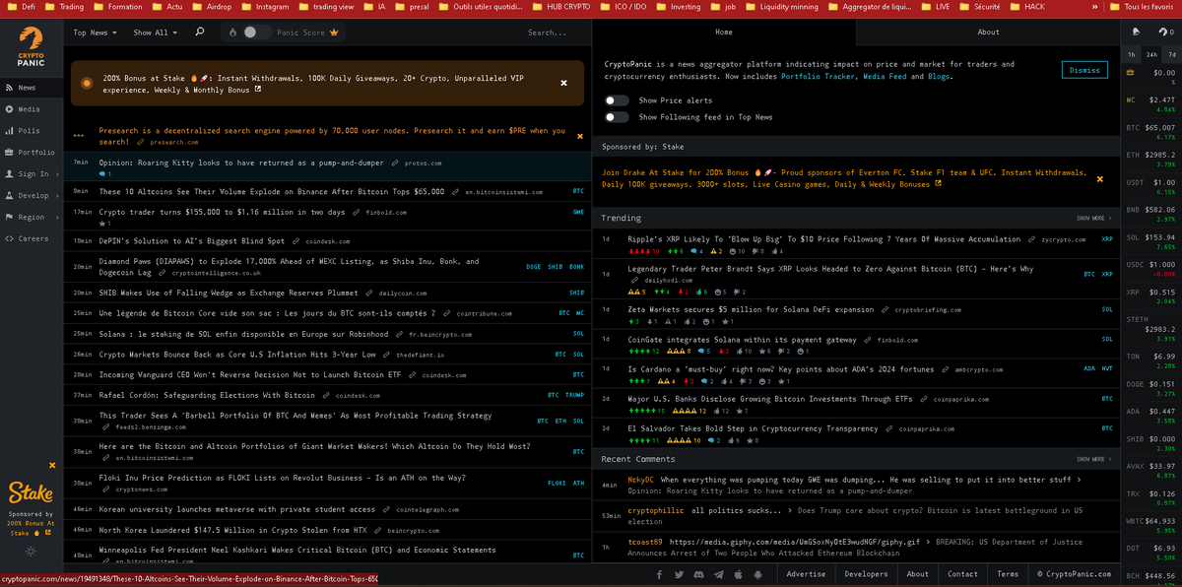This screenshot has width=1182, height=587.
Task: Click the Dismiss button
Action: (x=1084, y=70)
